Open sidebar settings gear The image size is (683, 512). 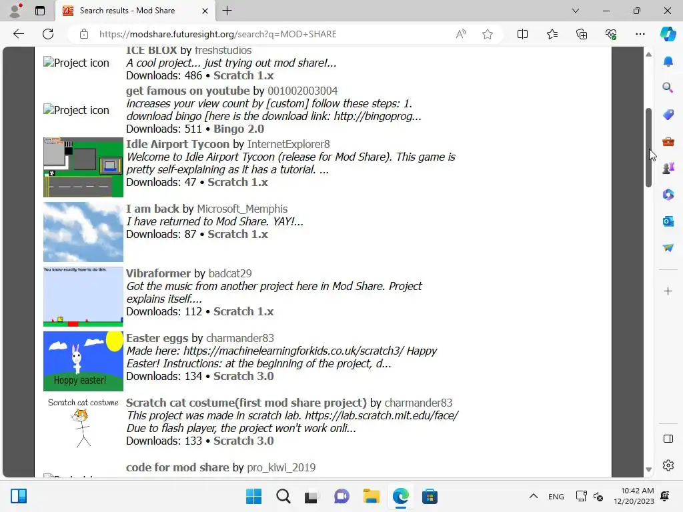[668, 465]
